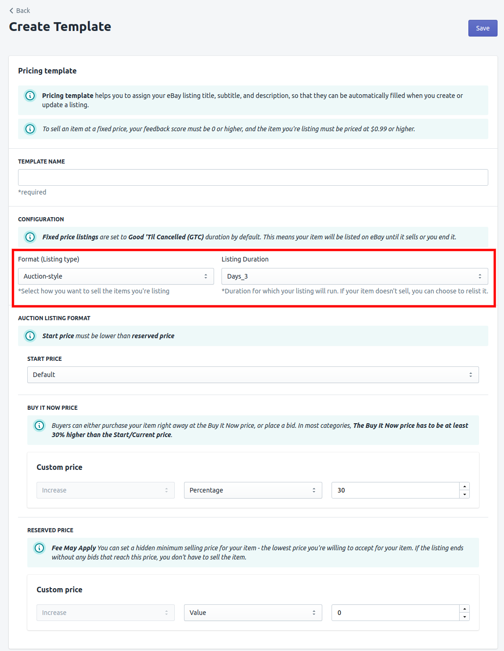Click the Save button
Image resolution: width=504 pixels, height=651 pixels.
click(x=482, y=28)
